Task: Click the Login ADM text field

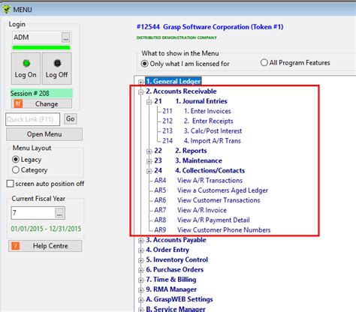Action: [37, 37]
